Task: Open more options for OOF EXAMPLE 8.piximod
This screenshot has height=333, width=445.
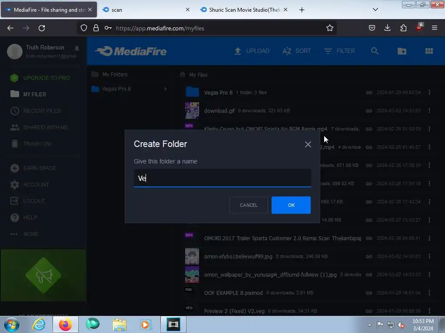Action: 429,293
